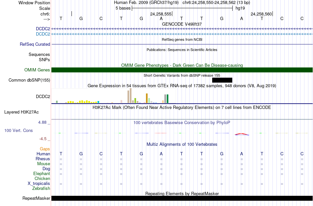Click the RefSeq genes from NCBI title
This screenshot has height=206, width=313.
182,39
